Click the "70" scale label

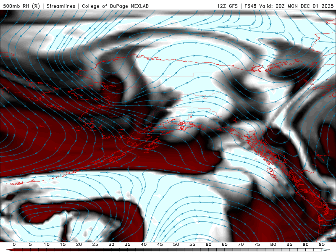click(x=241, y=244)
